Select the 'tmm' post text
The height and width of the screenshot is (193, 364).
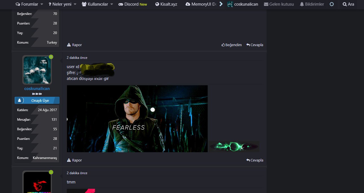click(x=71, y=182)
